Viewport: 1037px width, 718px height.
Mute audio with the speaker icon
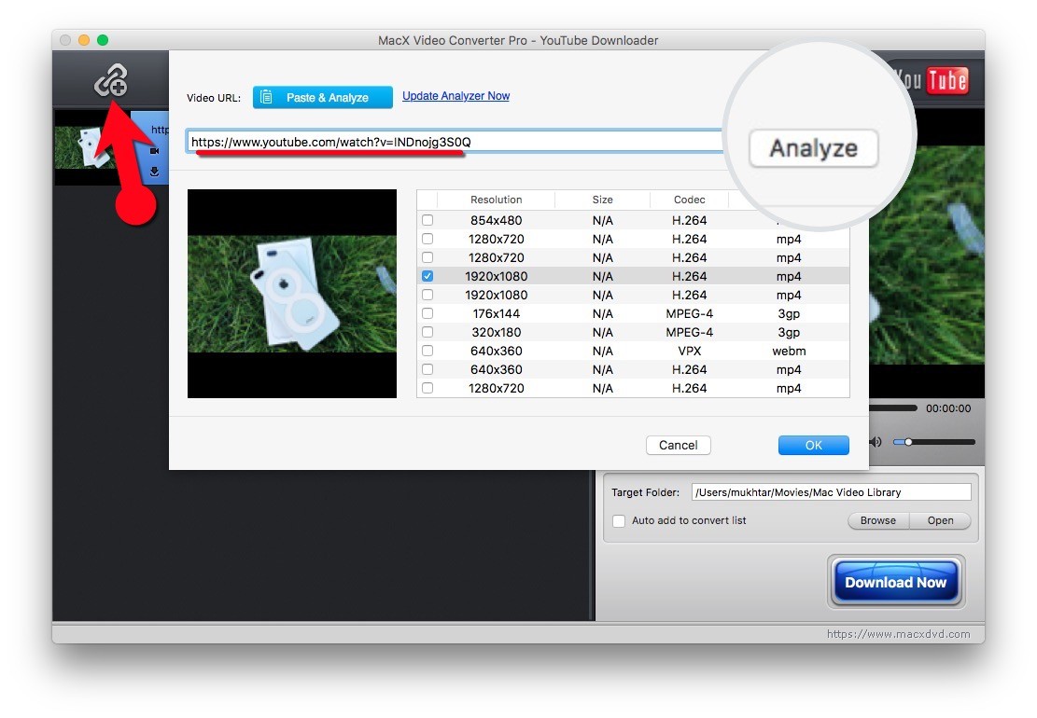point(876,442)
